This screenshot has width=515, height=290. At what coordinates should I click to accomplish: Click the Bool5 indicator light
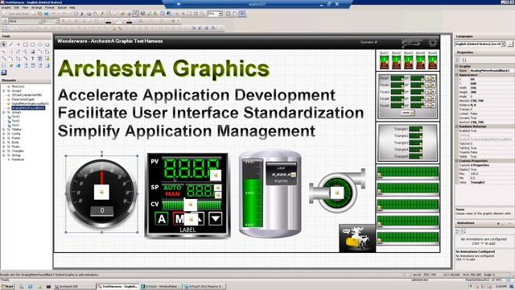[x=433, y=63]
